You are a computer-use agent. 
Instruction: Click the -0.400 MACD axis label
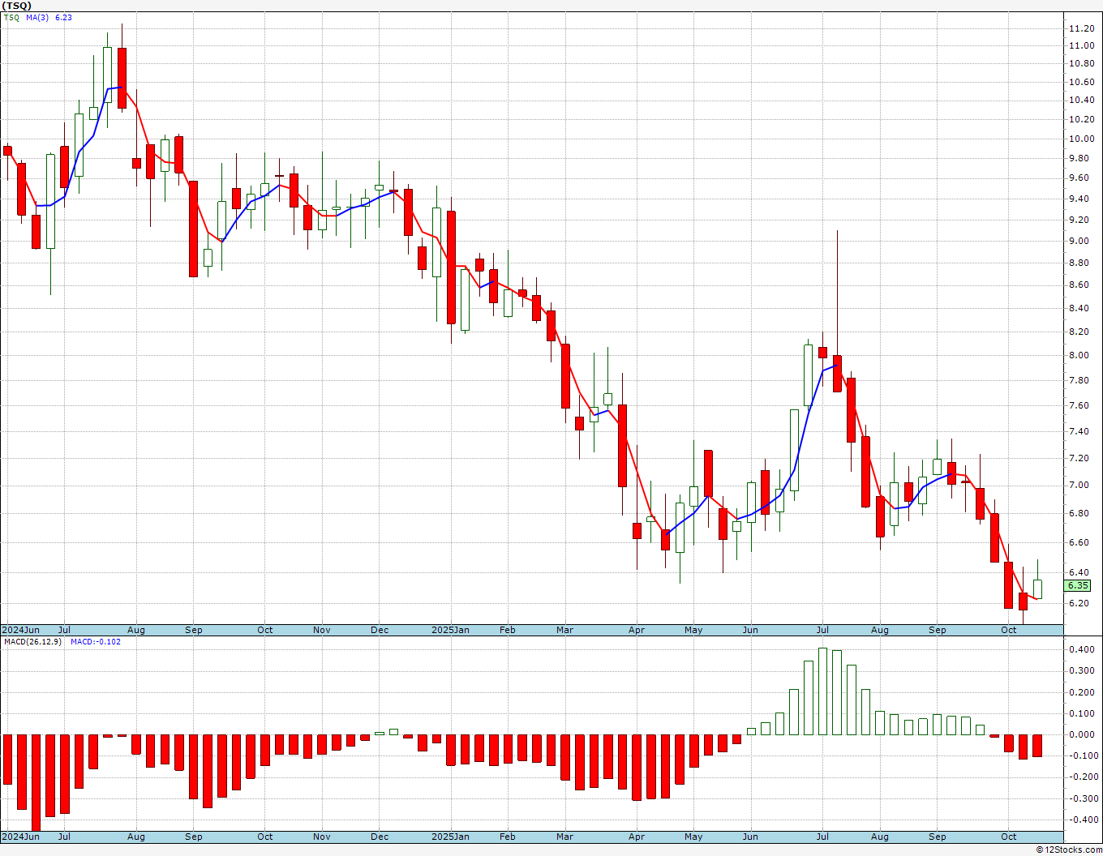[x=1079, y=820]
